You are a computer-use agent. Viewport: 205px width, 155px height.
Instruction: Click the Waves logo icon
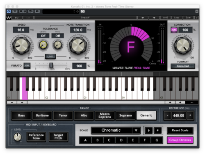(9, 18)
